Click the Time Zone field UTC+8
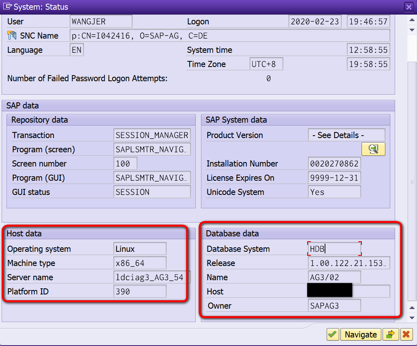This screenshot has height=346, width=417. pyautogui.click(x=266, y=64)
